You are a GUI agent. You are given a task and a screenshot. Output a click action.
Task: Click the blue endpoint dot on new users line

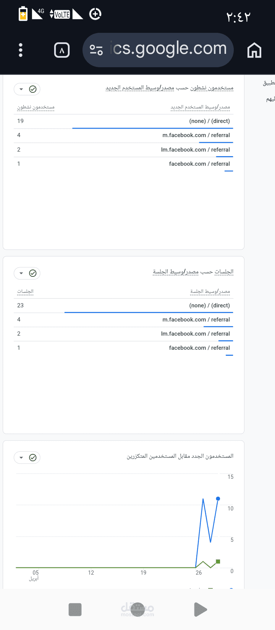point(218,499)
